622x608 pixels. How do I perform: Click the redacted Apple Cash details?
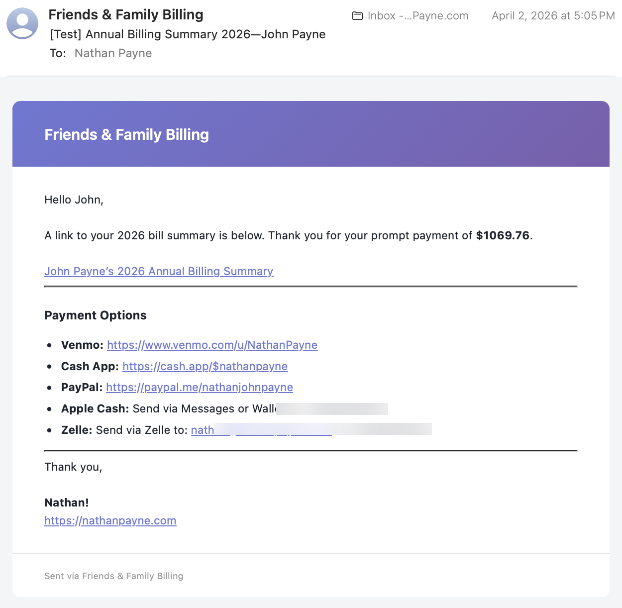point(332,408)
